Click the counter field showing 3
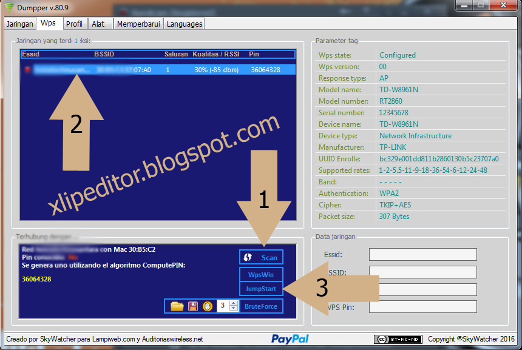 pos(223,306)
